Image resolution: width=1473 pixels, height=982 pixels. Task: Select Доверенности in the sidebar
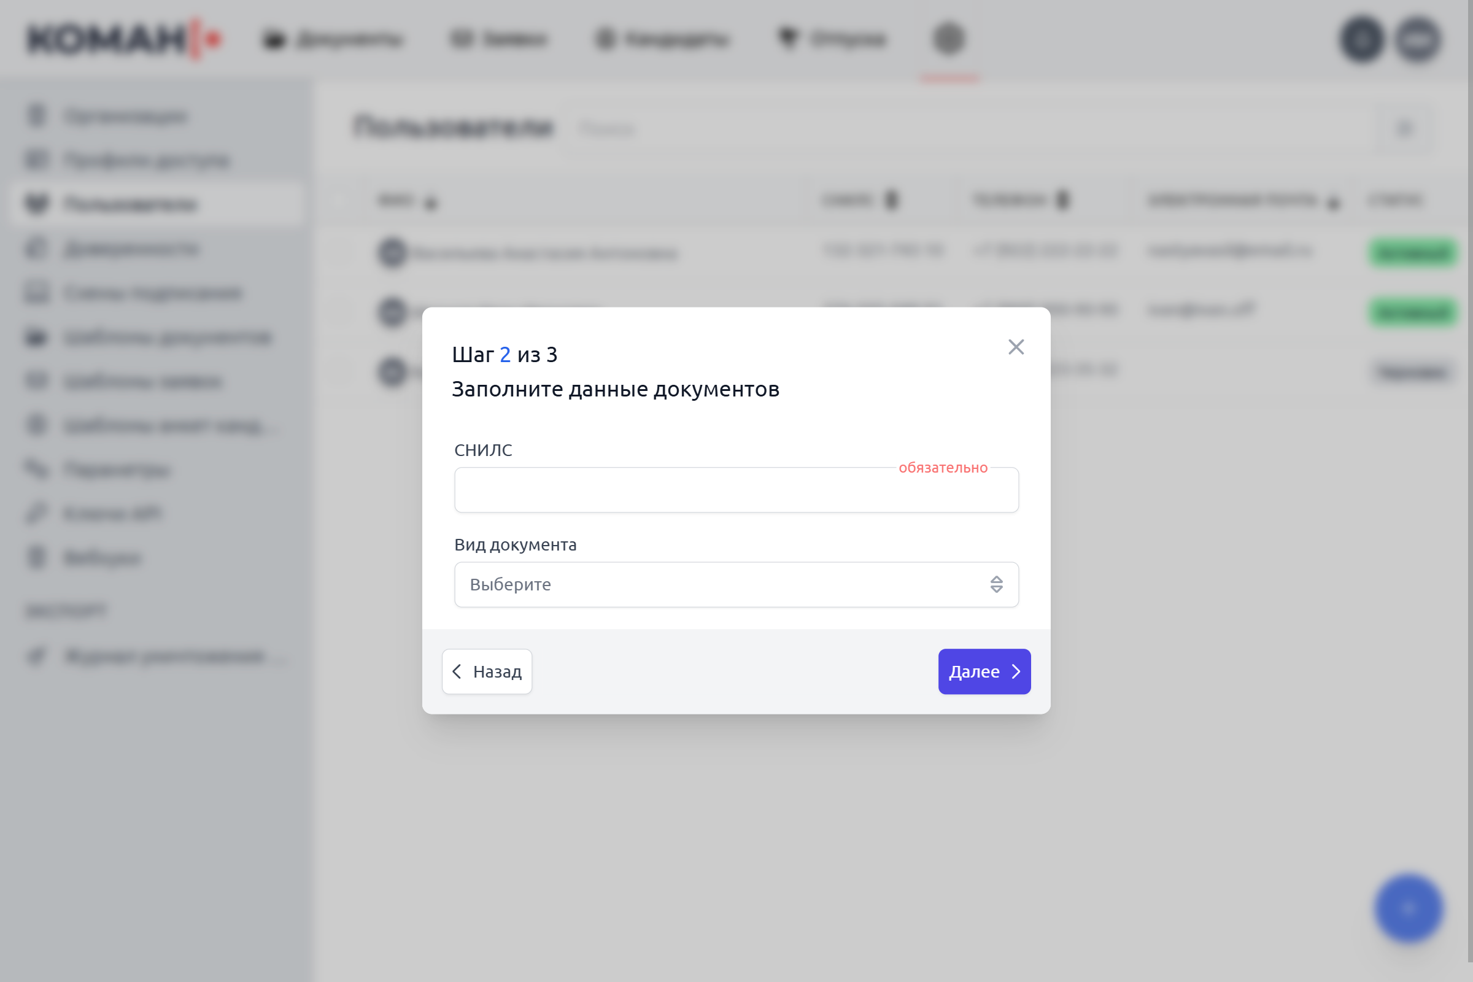[131, 249]
